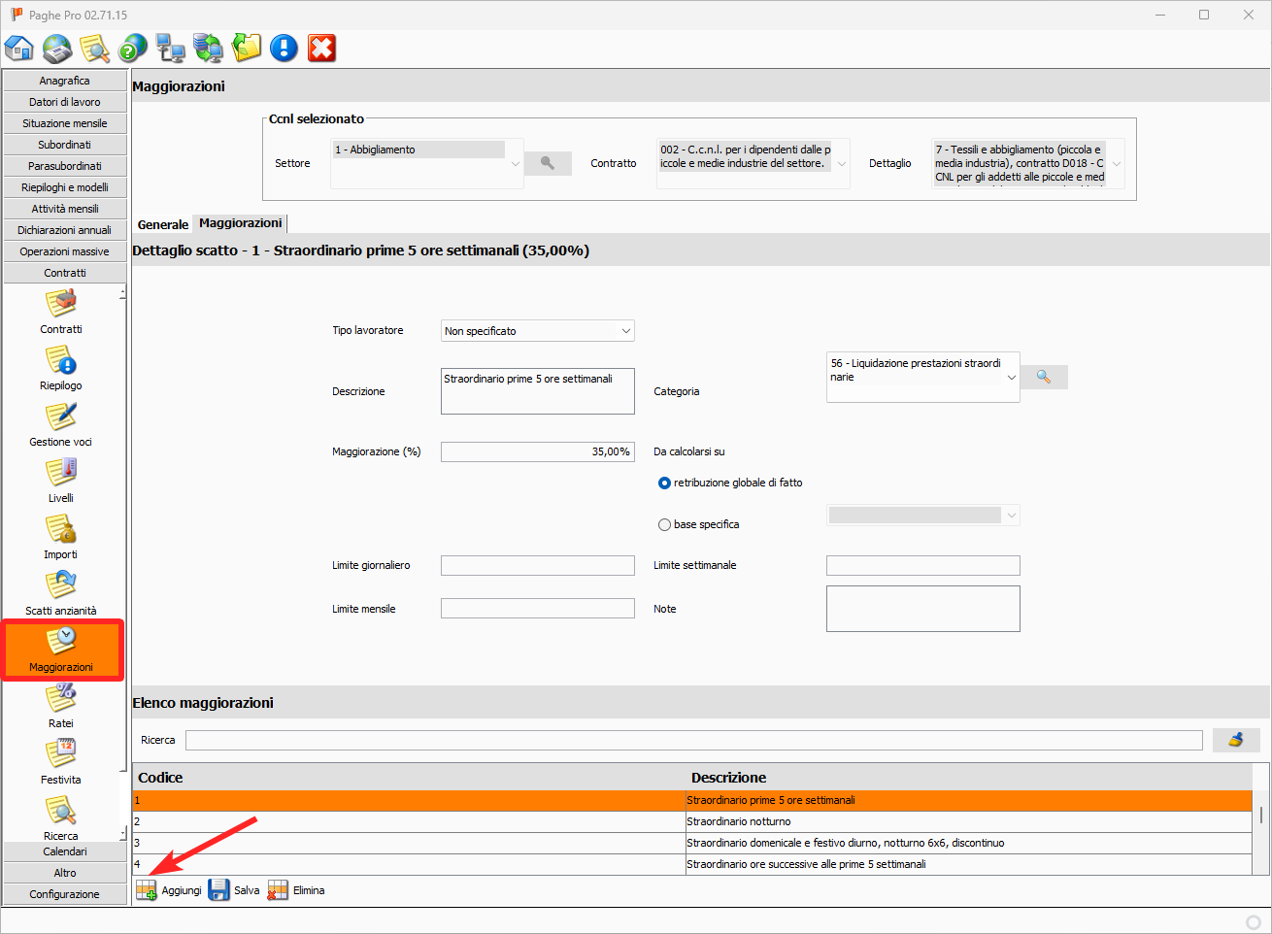Select 'retribuzione globale di fatto' radio button
Viewport: 1272px width, 934px height.
[x=665, y=483]
